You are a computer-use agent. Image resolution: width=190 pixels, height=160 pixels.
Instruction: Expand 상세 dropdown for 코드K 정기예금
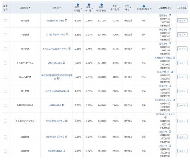[182, 63]
